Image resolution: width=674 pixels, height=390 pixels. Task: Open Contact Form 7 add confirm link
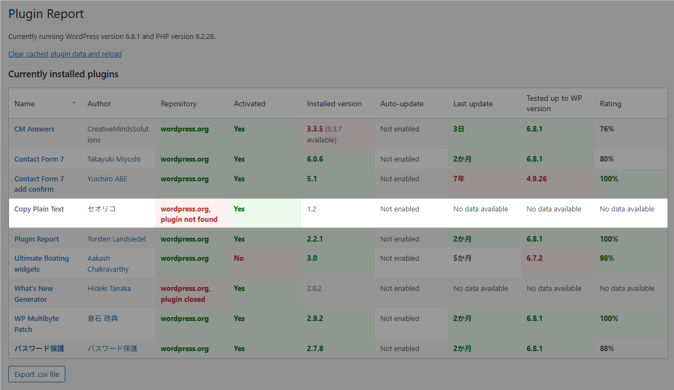pyautogui.click(x=39, y=184)
